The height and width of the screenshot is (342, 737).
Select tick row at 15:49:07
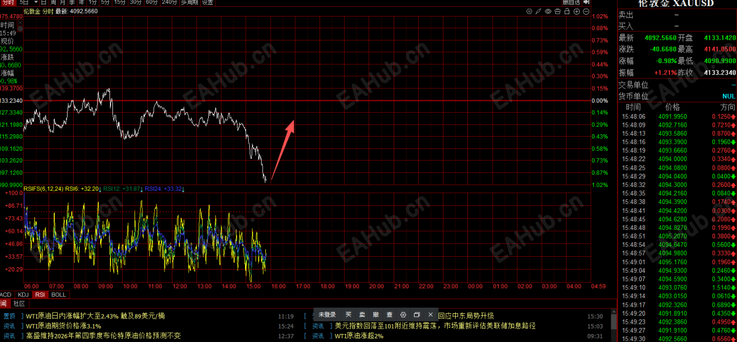pyautogui.click(x=677, y=279)
